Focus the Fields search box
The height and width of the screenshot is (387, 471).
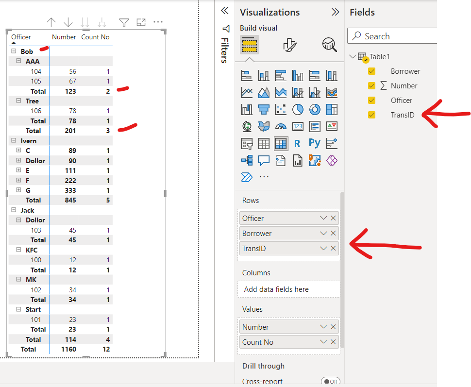[x=392, y=36]
